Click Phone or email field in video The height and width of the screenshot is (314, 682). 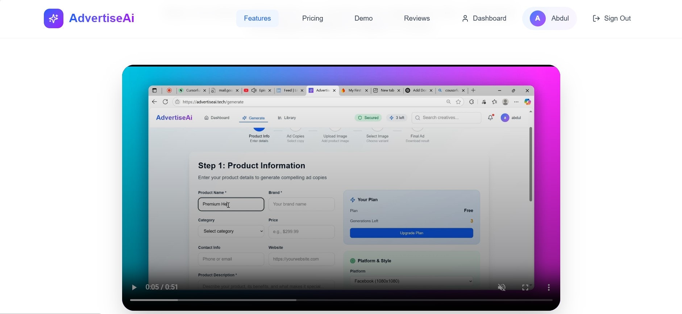[231, 259]
